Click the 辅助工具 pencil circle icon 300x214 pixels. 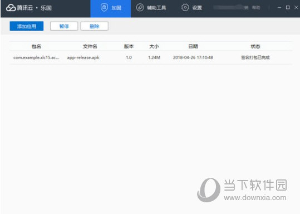pos(140,7)
